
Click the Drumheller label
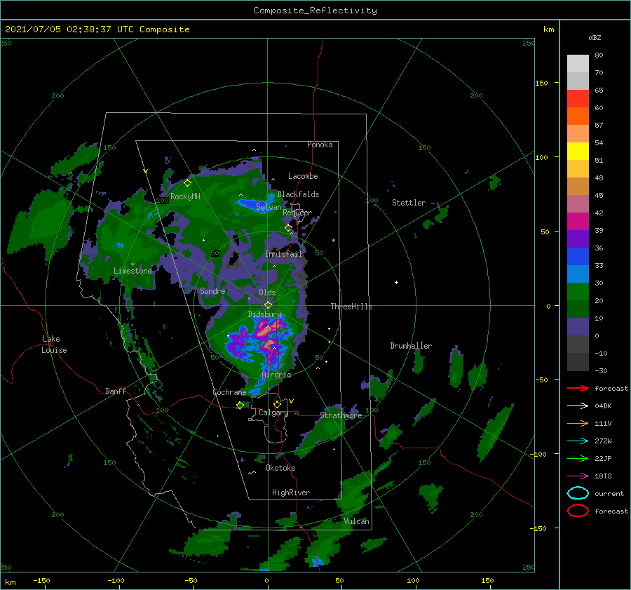411,346
